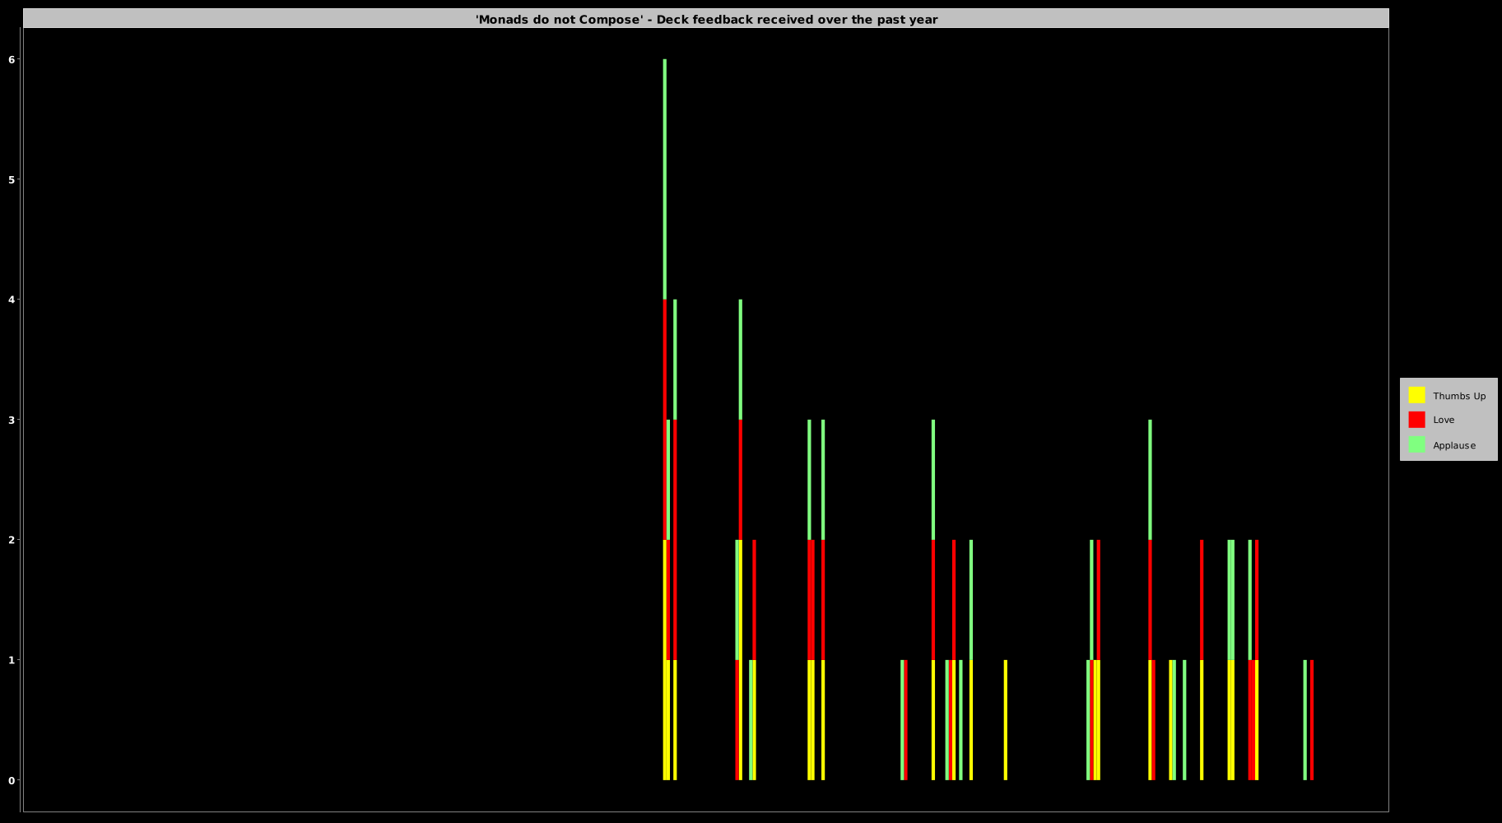Click the y-axis label 1

tap(12, 660)
